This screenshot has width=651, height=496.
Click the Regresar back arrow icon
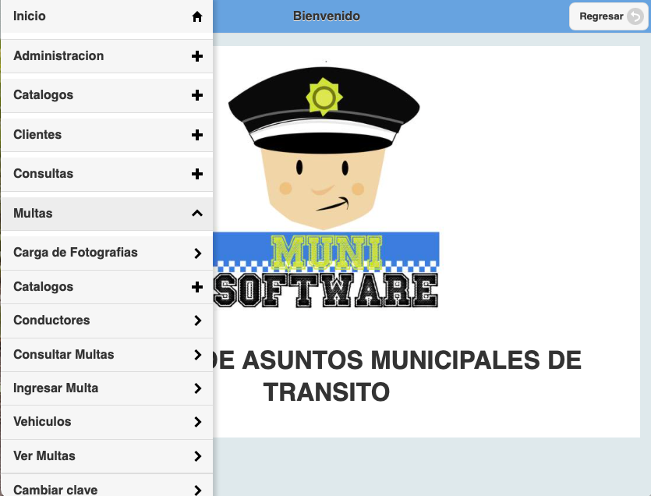(x=635, y=16)
